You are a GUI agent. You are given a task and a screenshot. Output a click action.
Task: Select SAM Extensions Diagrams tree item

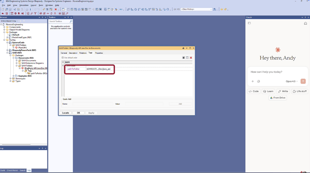point(32,63)
